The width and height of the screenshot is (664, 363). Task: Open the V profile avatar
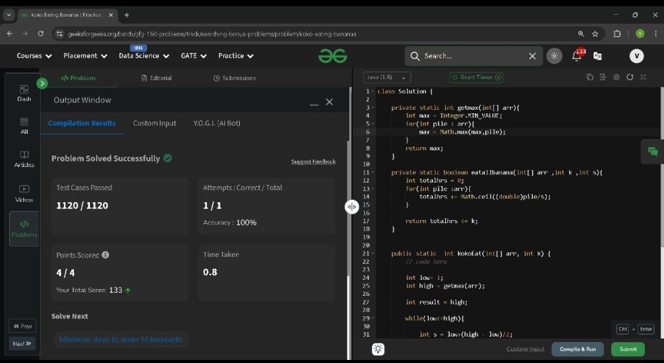click(636, 56)
